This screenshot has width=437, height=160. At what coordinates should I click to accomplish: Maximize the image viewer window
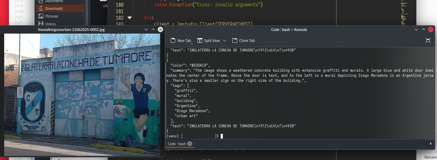[x=153, y=29]
